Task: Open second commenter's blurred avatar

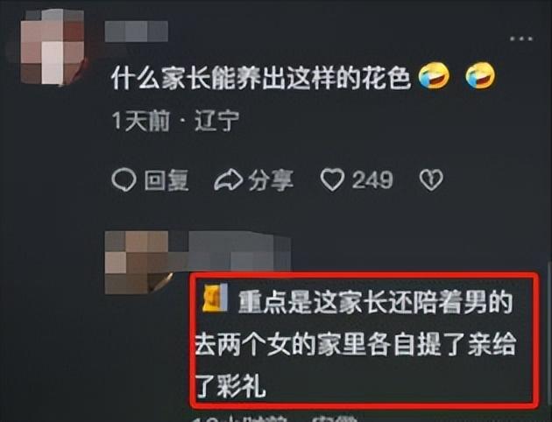Action: point(139,263)
